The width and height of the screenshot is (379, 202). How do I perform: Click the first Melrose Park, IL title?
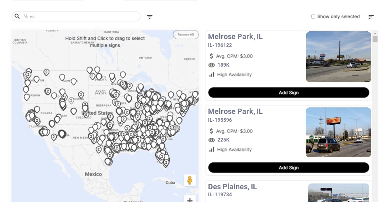235,37
